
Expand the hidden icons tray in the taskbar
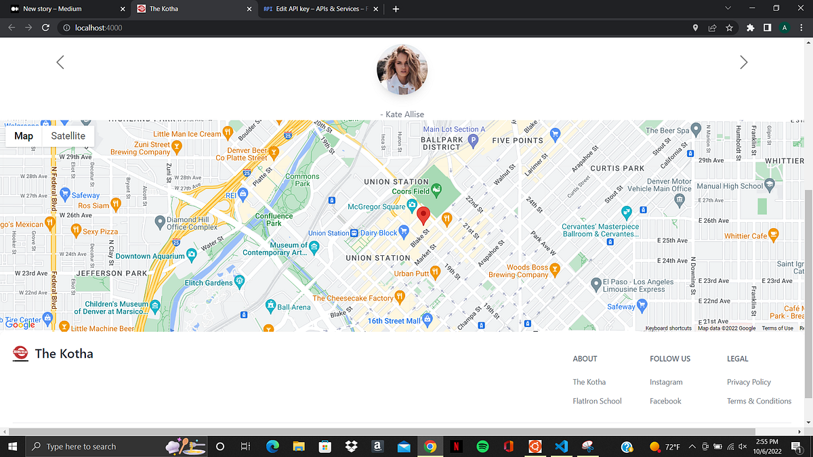692,446
